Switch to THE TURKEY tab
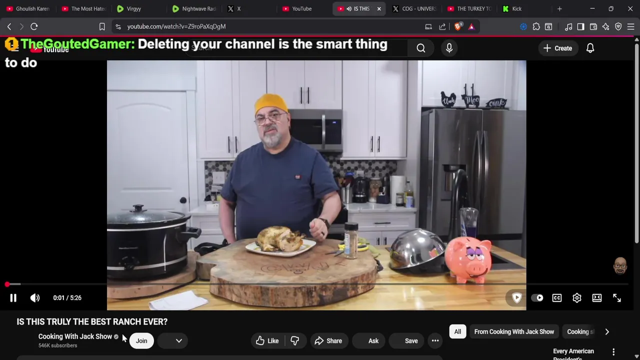 (469, 8)
